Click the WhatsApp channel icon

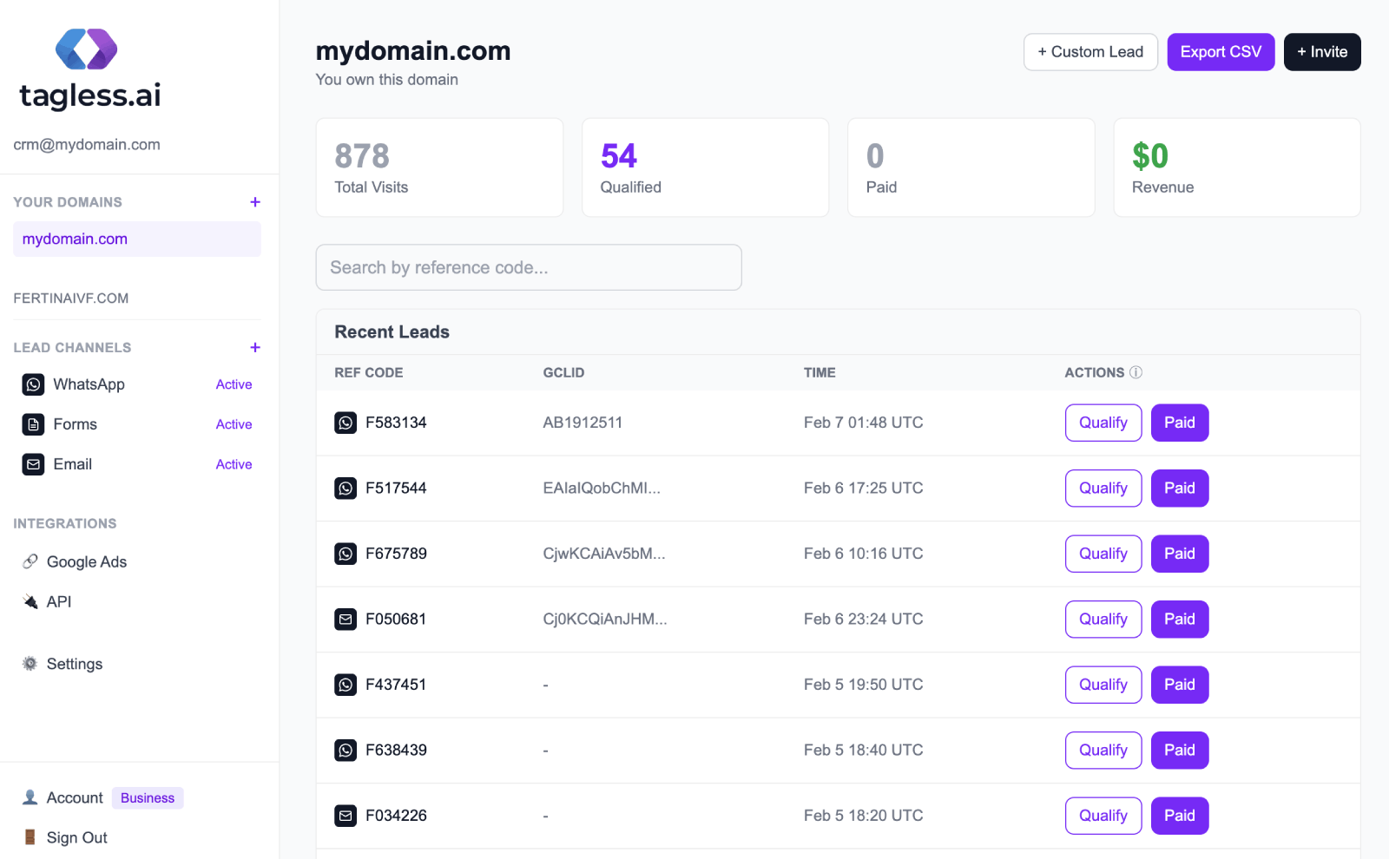click(33, 384)
